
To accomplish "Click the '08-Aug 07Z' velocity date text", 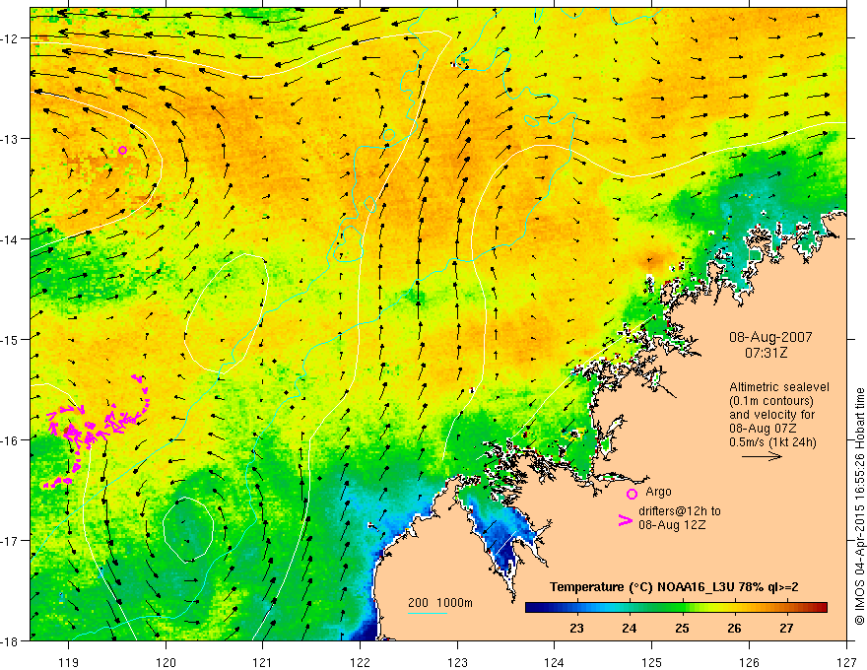I will [762, 429].
